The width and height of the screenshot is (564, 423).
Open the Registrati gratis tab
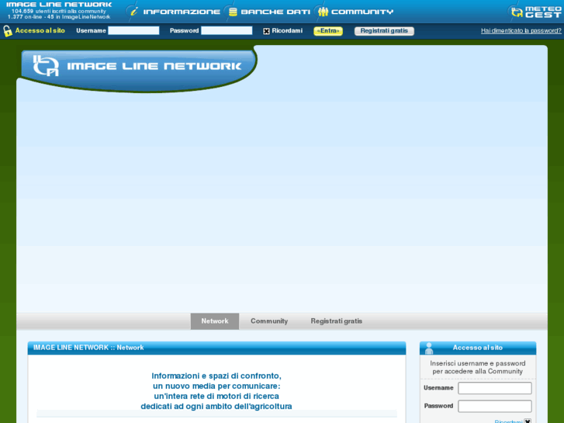337,321
